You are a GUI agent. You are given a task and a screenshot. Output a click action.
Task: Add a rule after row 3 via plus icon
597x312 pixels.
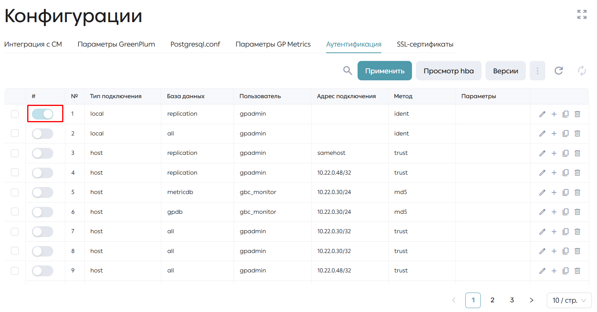click(x=554, y=153)
